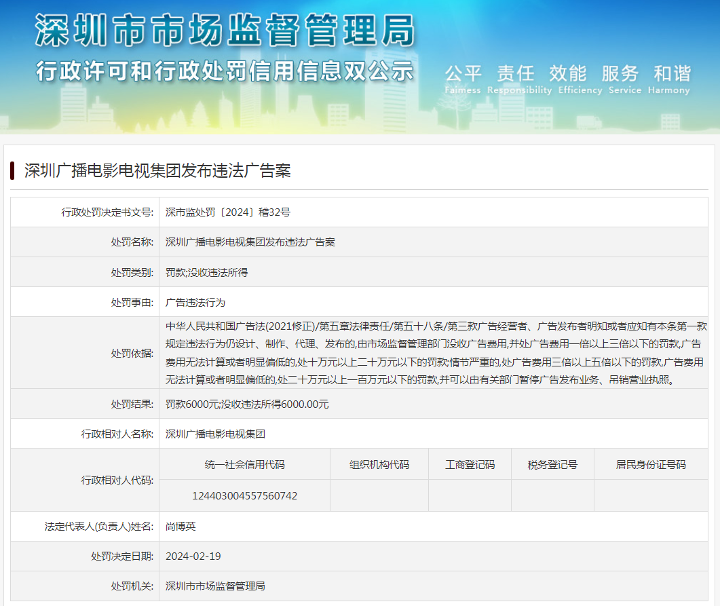Select the document number 深市监处罚〔2024〕稽32号
Image resolution: width=720 pixels, height=606 pixels.
pos(228,212)
